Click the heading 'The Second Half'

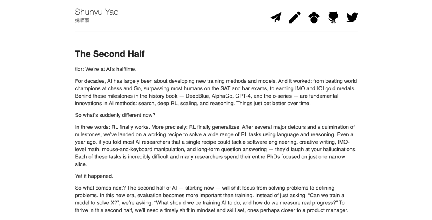tap(110, 54)
